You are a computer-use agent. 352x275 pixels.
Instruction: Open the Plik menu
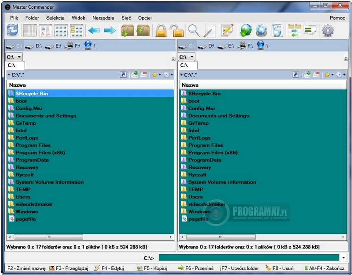[x=14, y=18]
